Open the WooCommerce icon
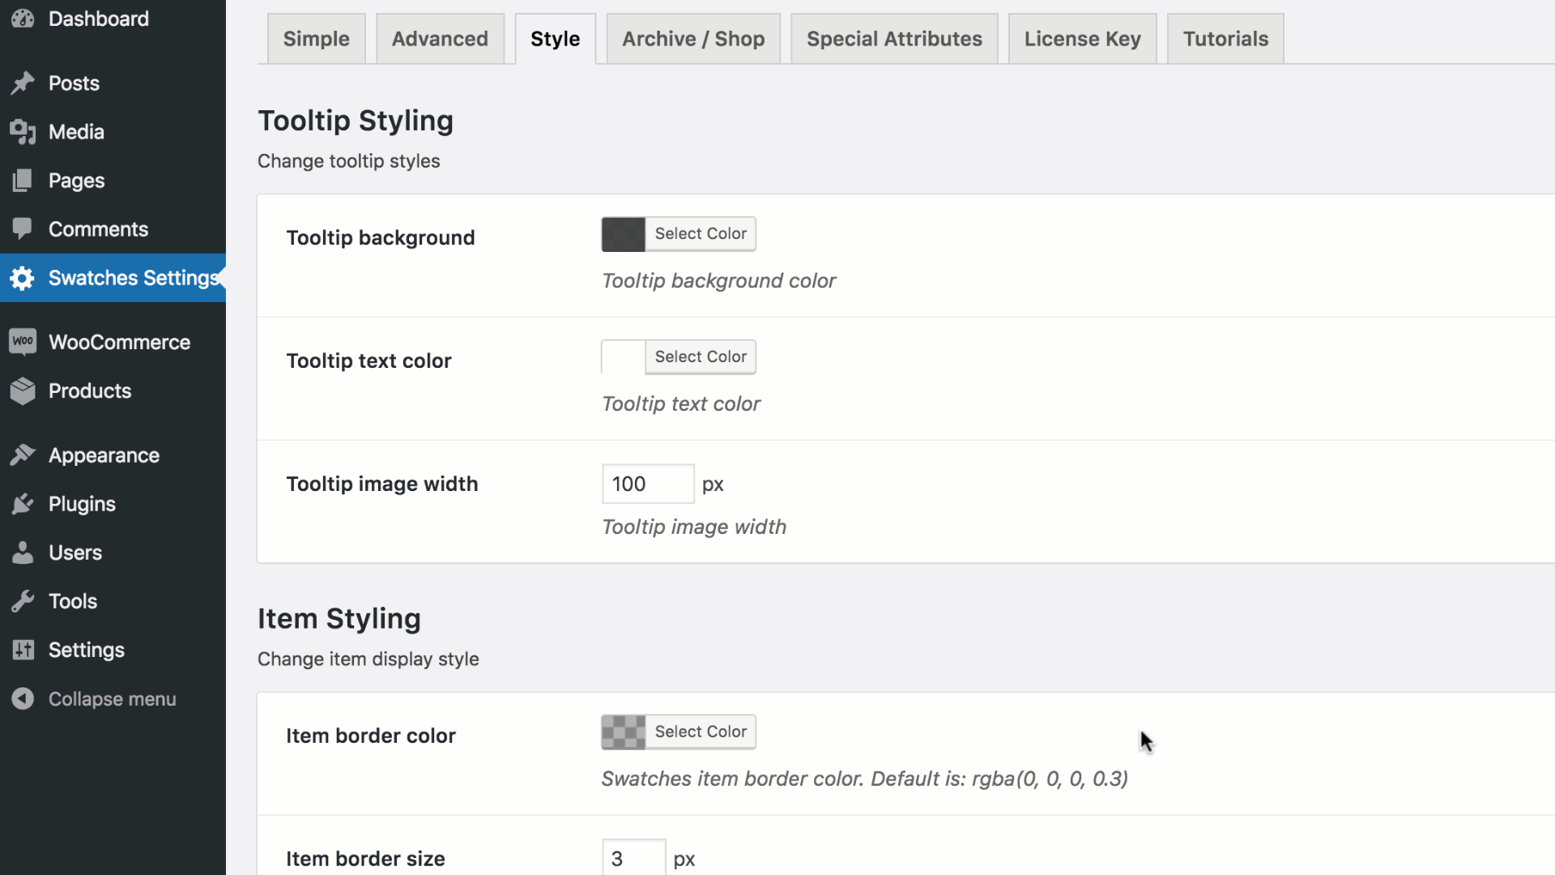1555x875 pixels. [23, 341]
